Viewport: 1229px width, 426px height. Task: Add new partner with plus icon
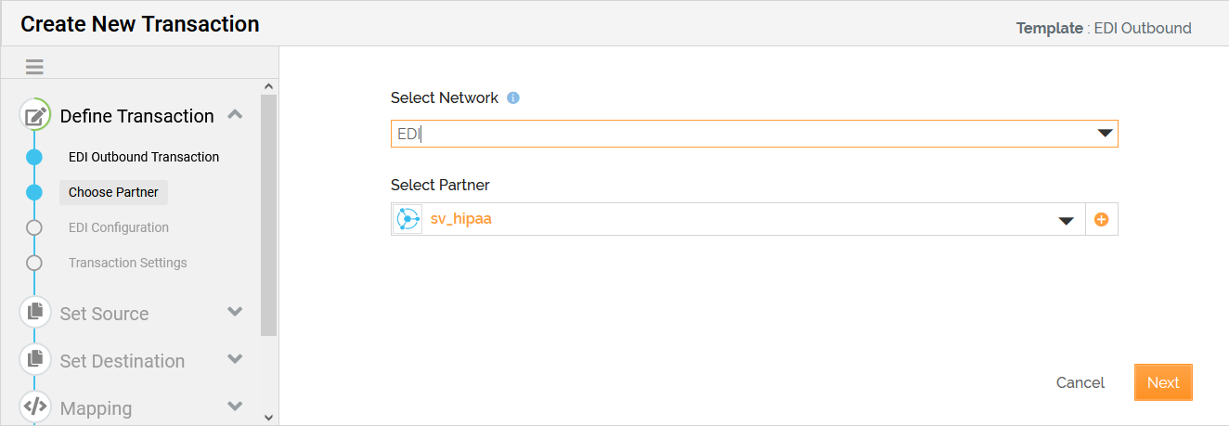pos(1102,220)
